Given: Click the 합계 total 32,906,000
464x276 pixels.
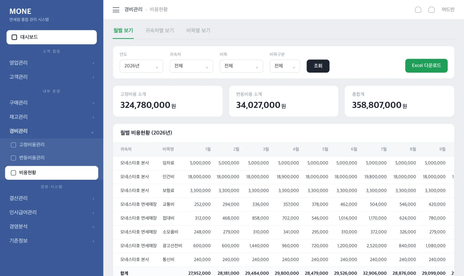Looking at the screenshot, I should coord(375,273).
